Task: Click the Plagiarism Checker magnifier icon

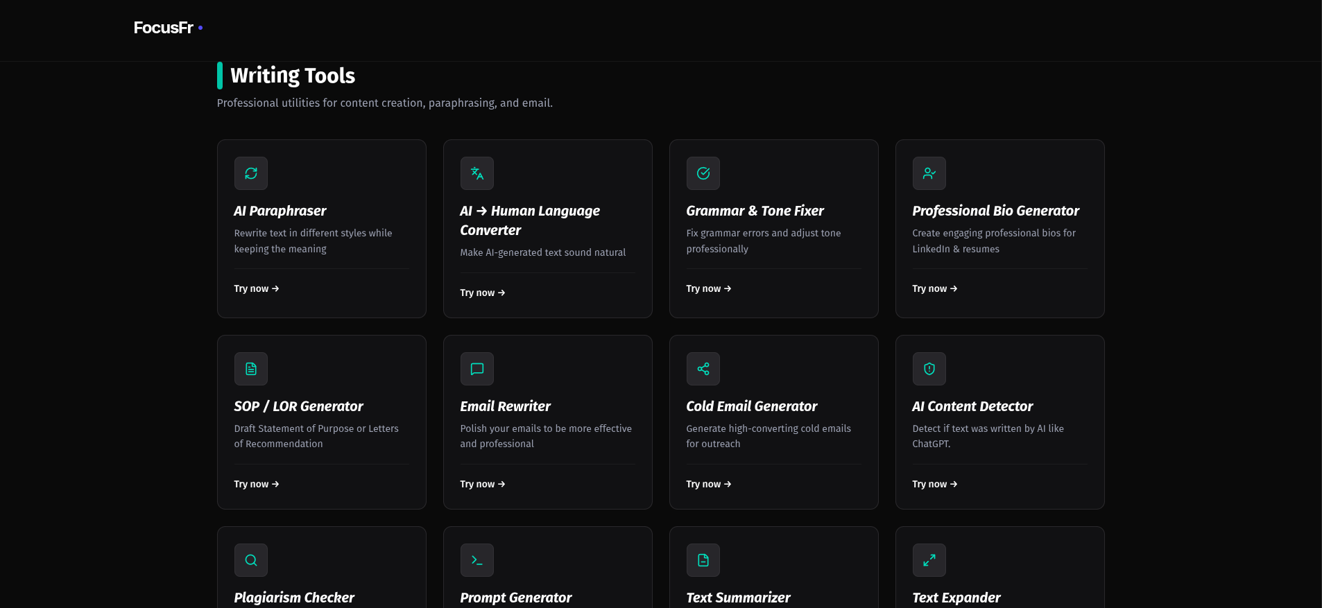Action: coord(251,560)
